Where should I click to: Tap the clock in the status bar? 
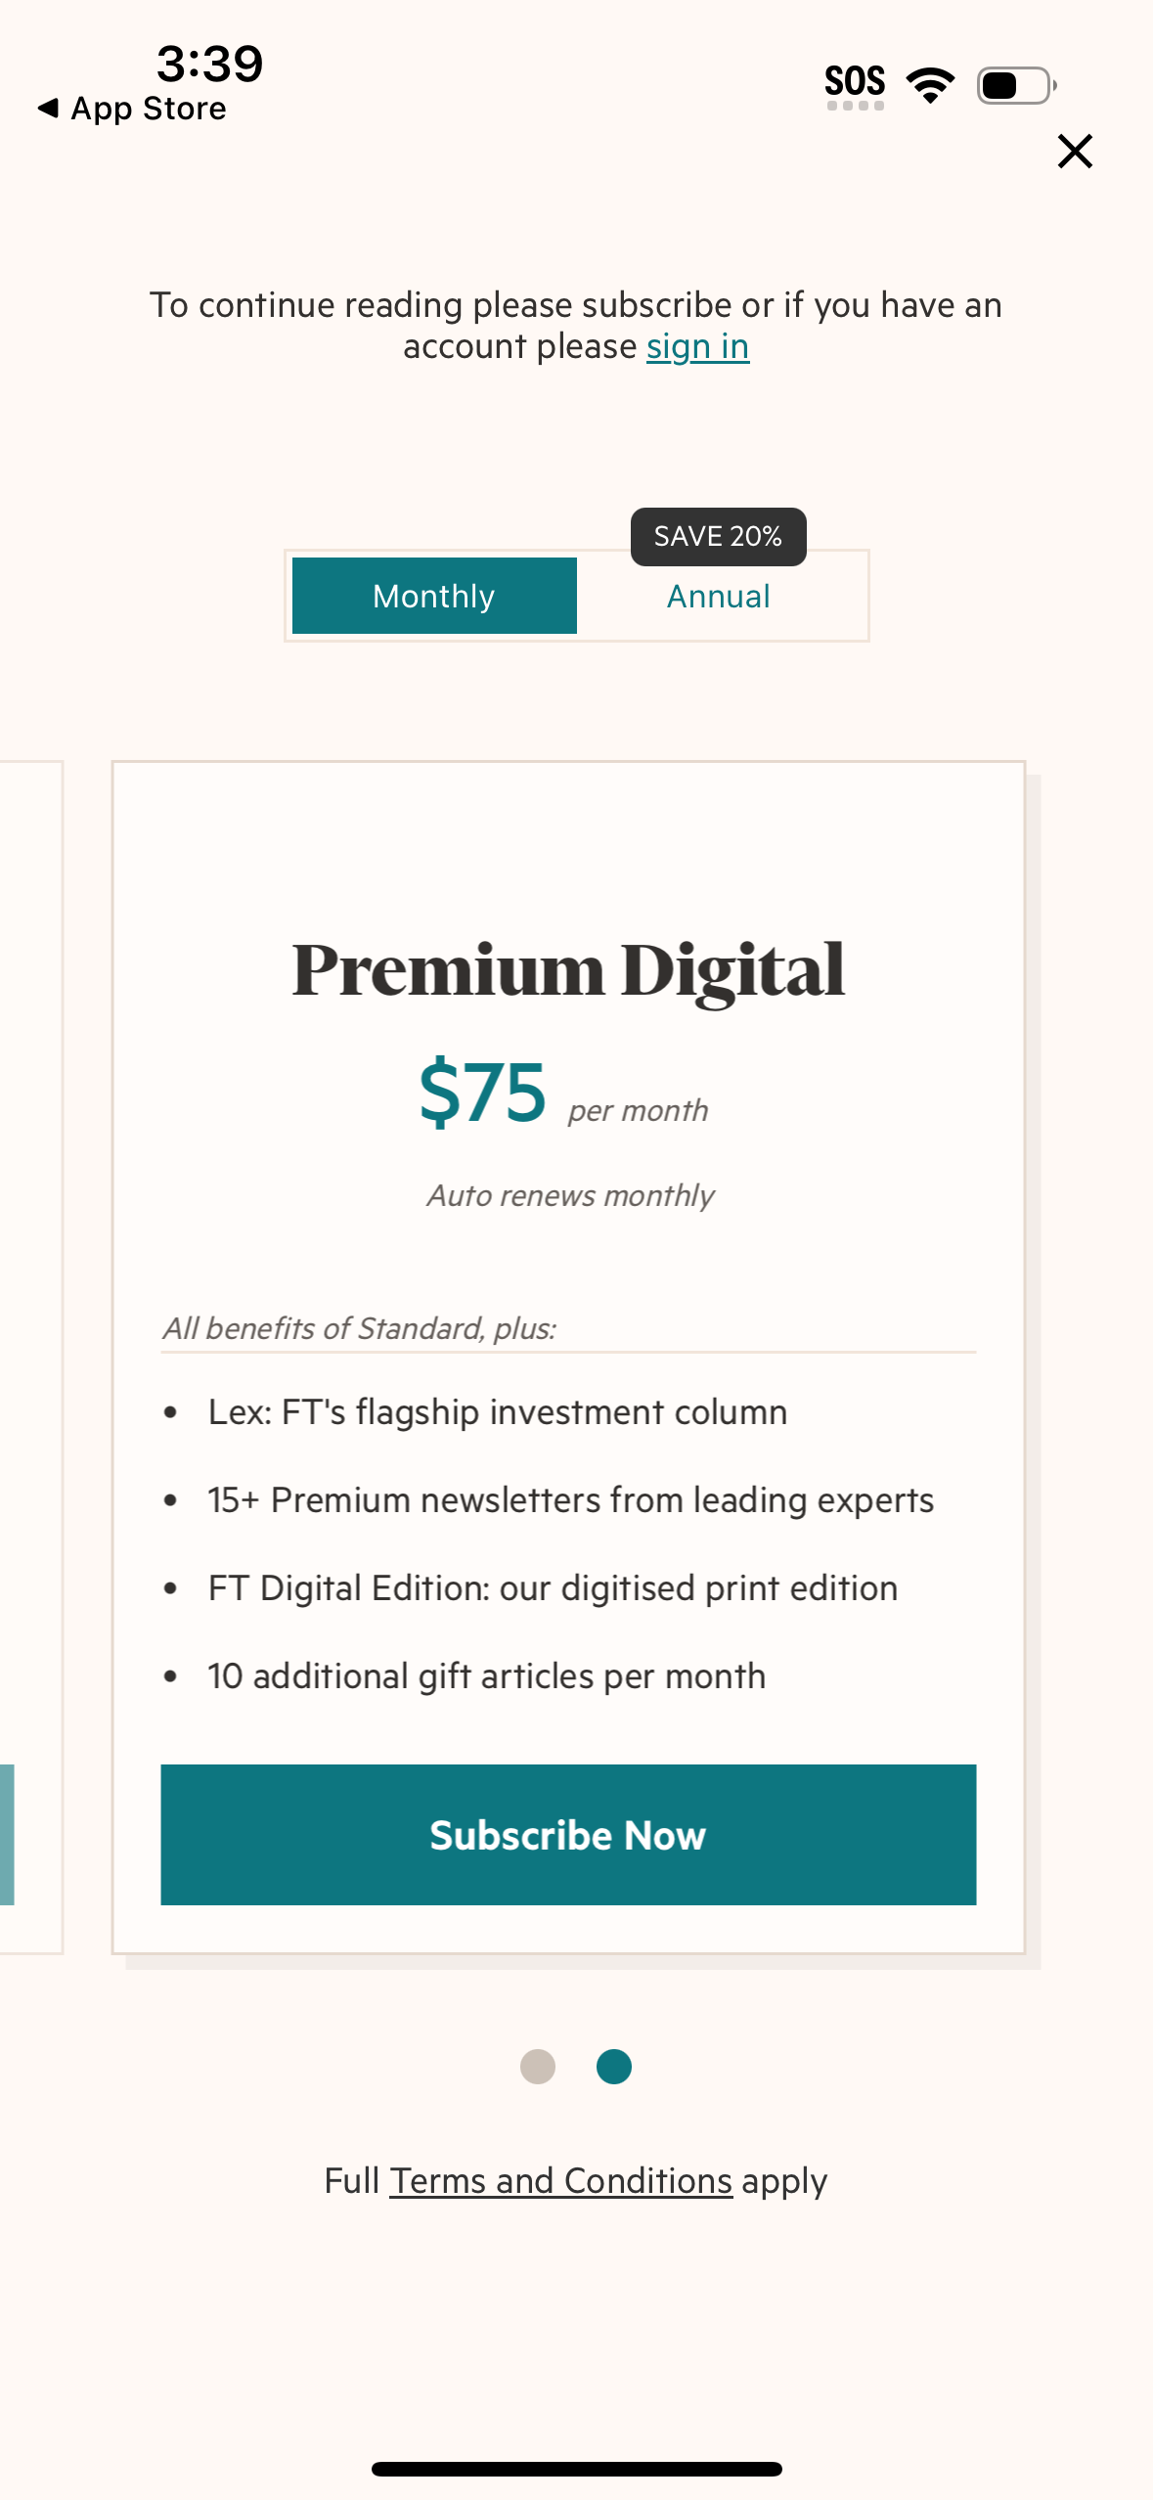(208, 63)
